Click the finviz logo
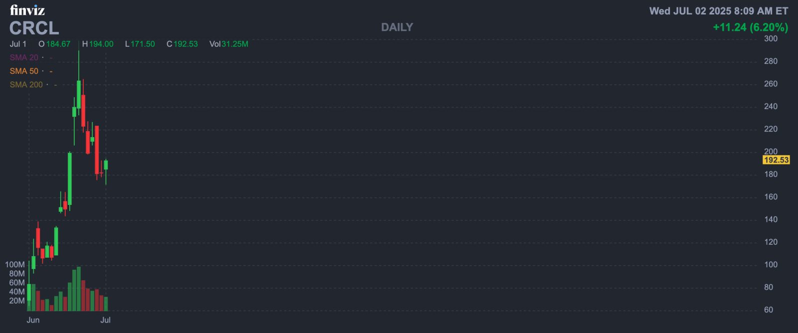This screenshot has height=333, width=798. point(27,10)
